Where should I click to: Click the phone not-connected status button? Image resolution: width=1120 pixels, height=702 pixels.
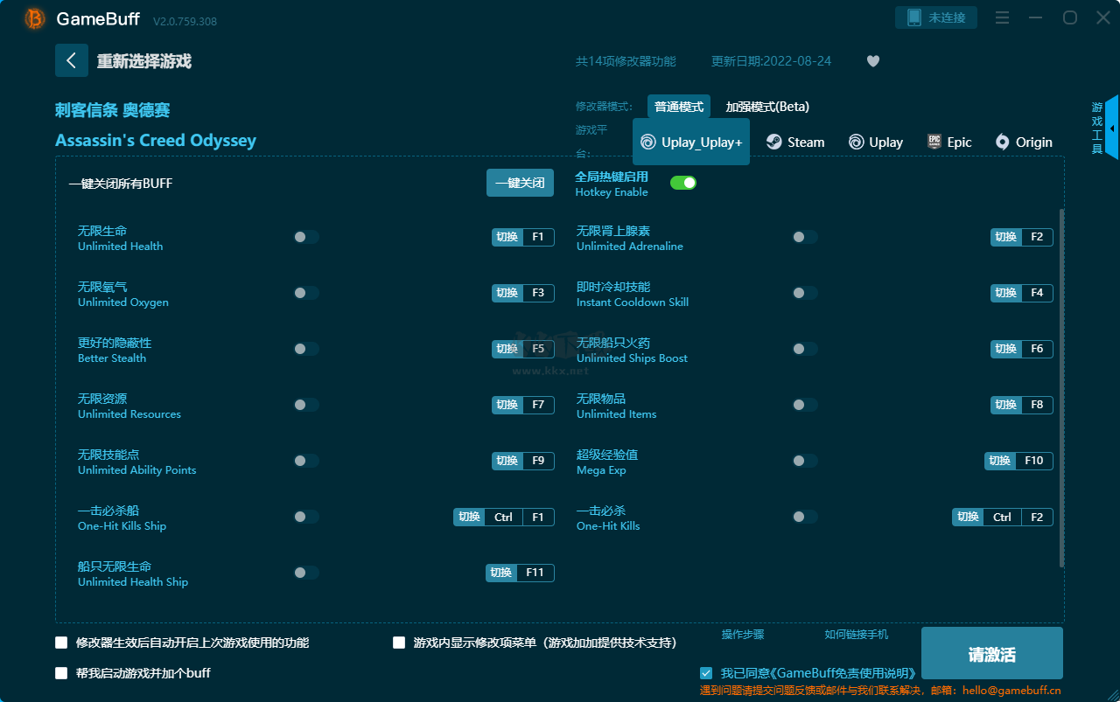(x=936, y=17)
